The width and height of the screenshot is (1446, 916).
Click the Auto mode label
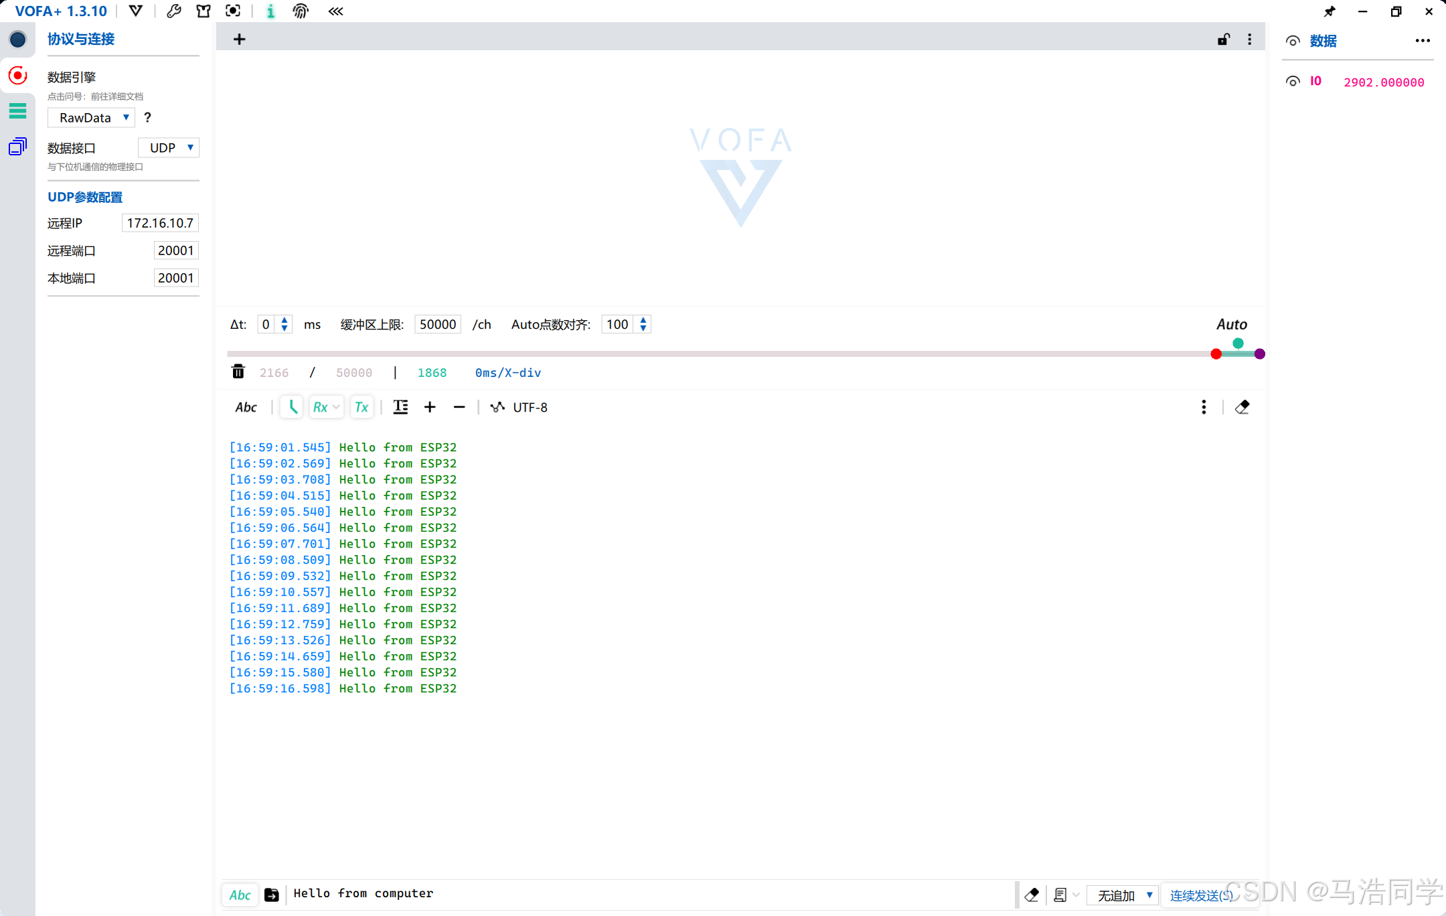[1231, 324]
